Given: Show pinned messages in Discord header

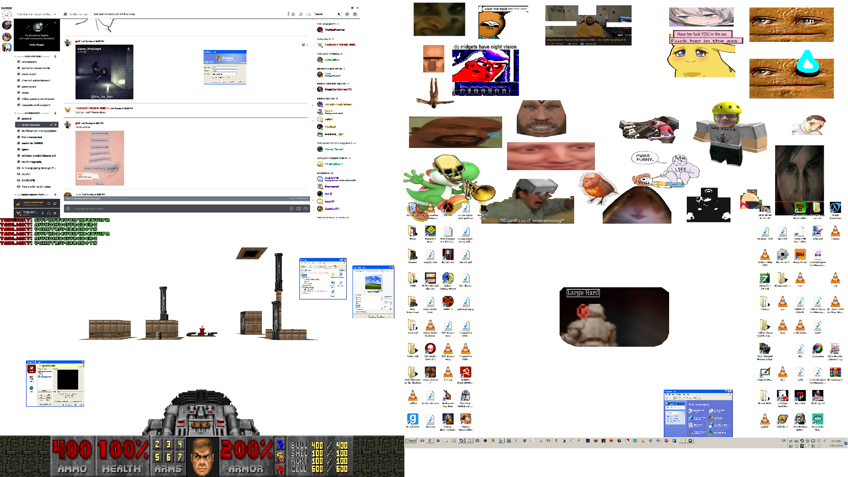Looking at the screenshot, I should [x=301, y=14].
